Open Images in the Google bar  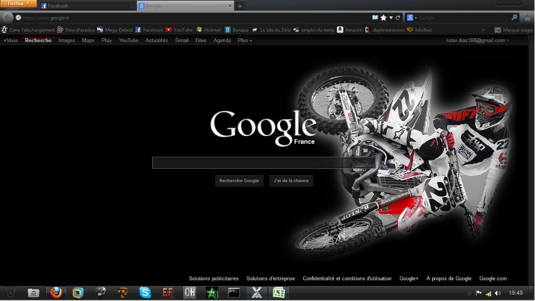point(67,40)
